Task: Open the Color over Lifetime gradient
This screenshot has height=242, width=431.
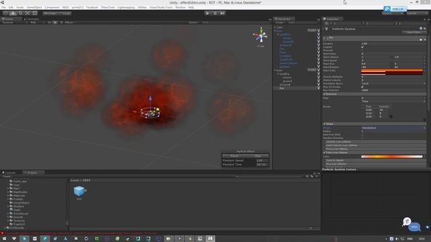Action: coord(392,157)
